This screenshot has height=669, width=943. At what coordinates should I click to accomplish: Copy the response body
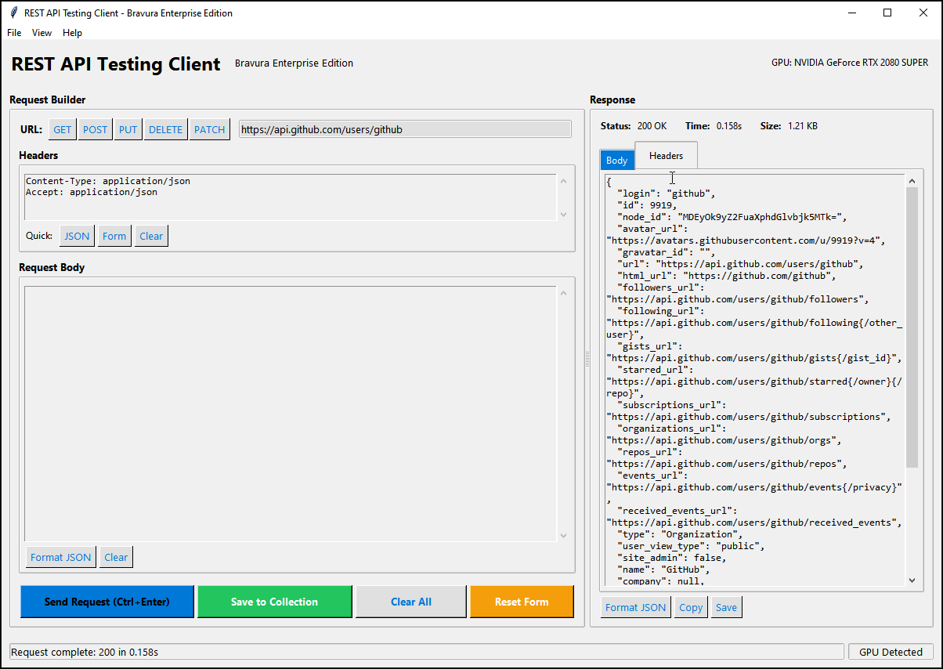(690, 606)
